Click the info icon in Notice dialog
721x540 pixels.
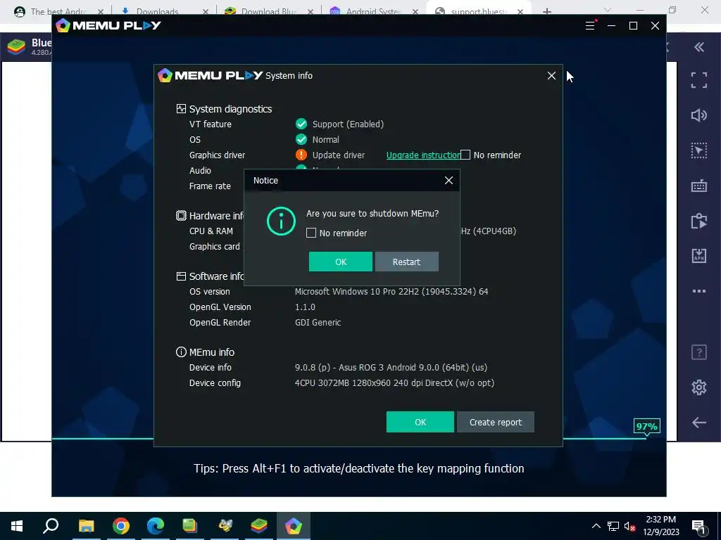point(281,221)
